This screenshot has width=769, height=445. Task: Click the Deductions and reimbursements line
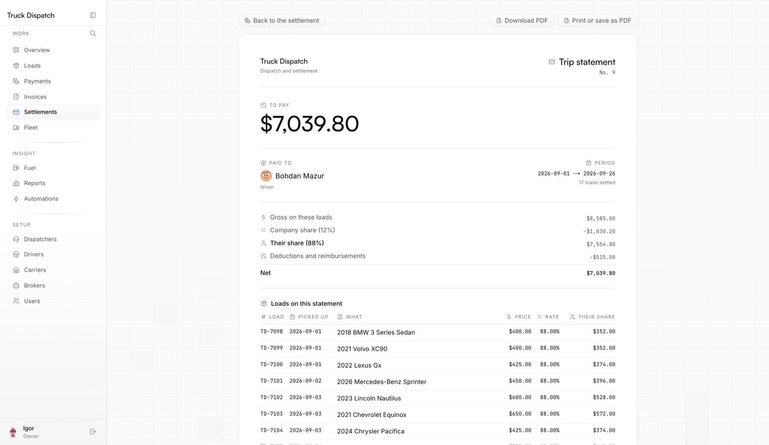(438, 256)
